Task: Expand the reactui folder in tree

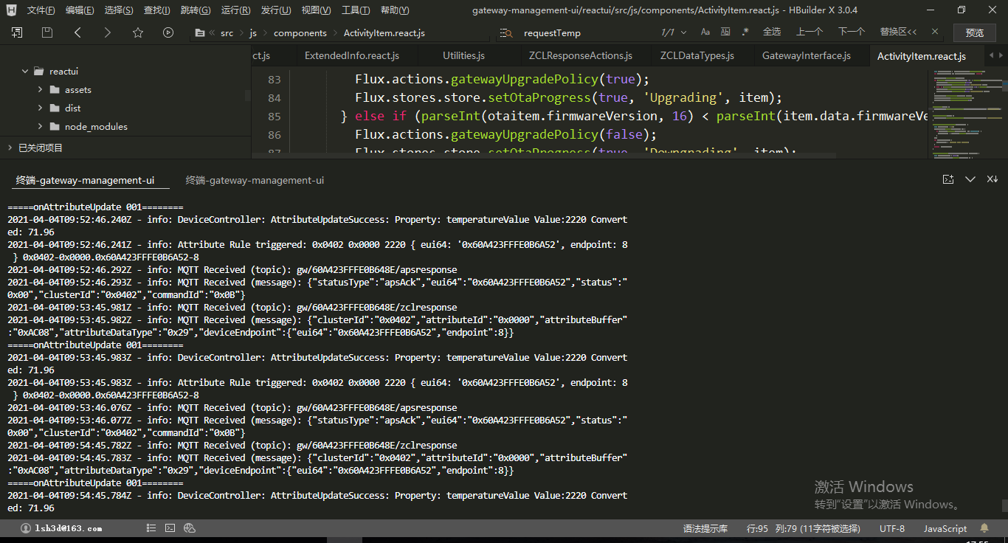Action: point(26,72)
